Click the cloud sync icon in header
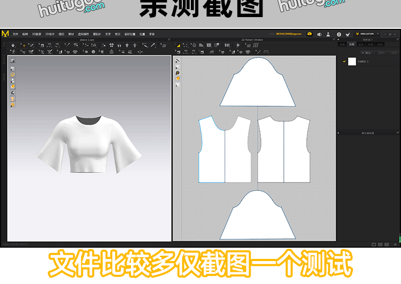 pos(309,34)
